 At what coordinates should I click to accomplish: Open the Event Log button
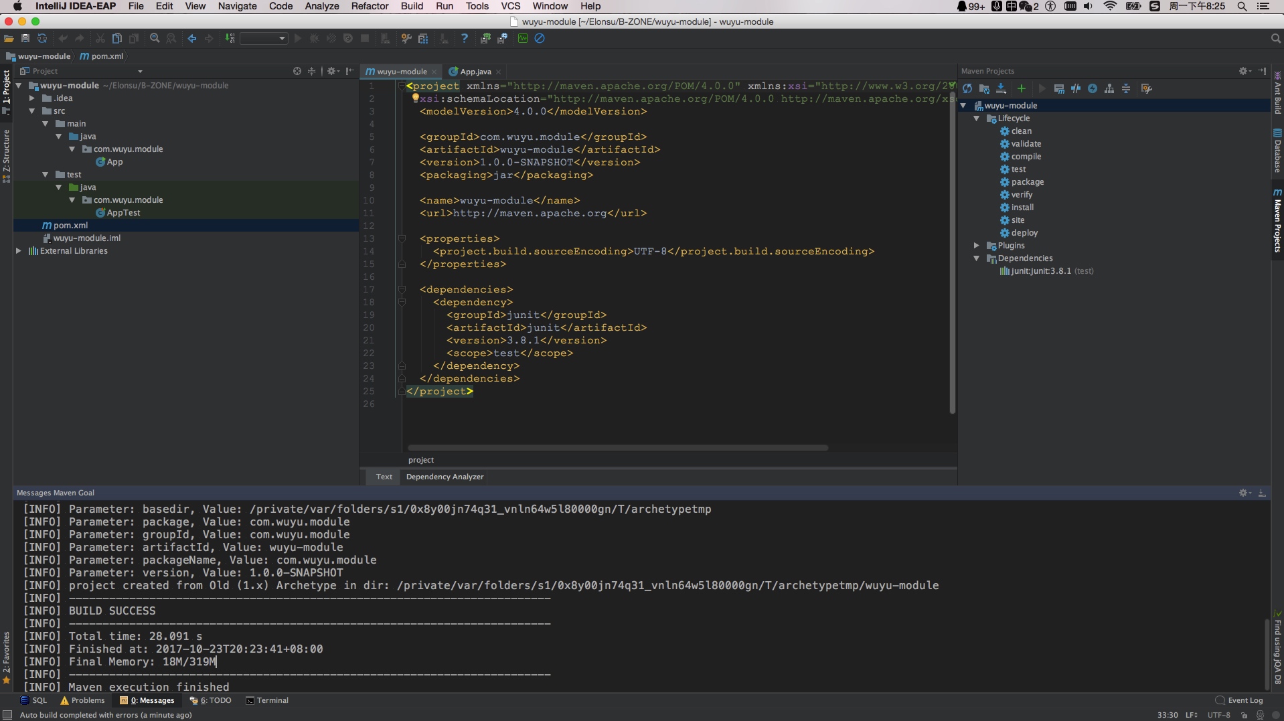pyautogui.click(x=1239, y=700)
